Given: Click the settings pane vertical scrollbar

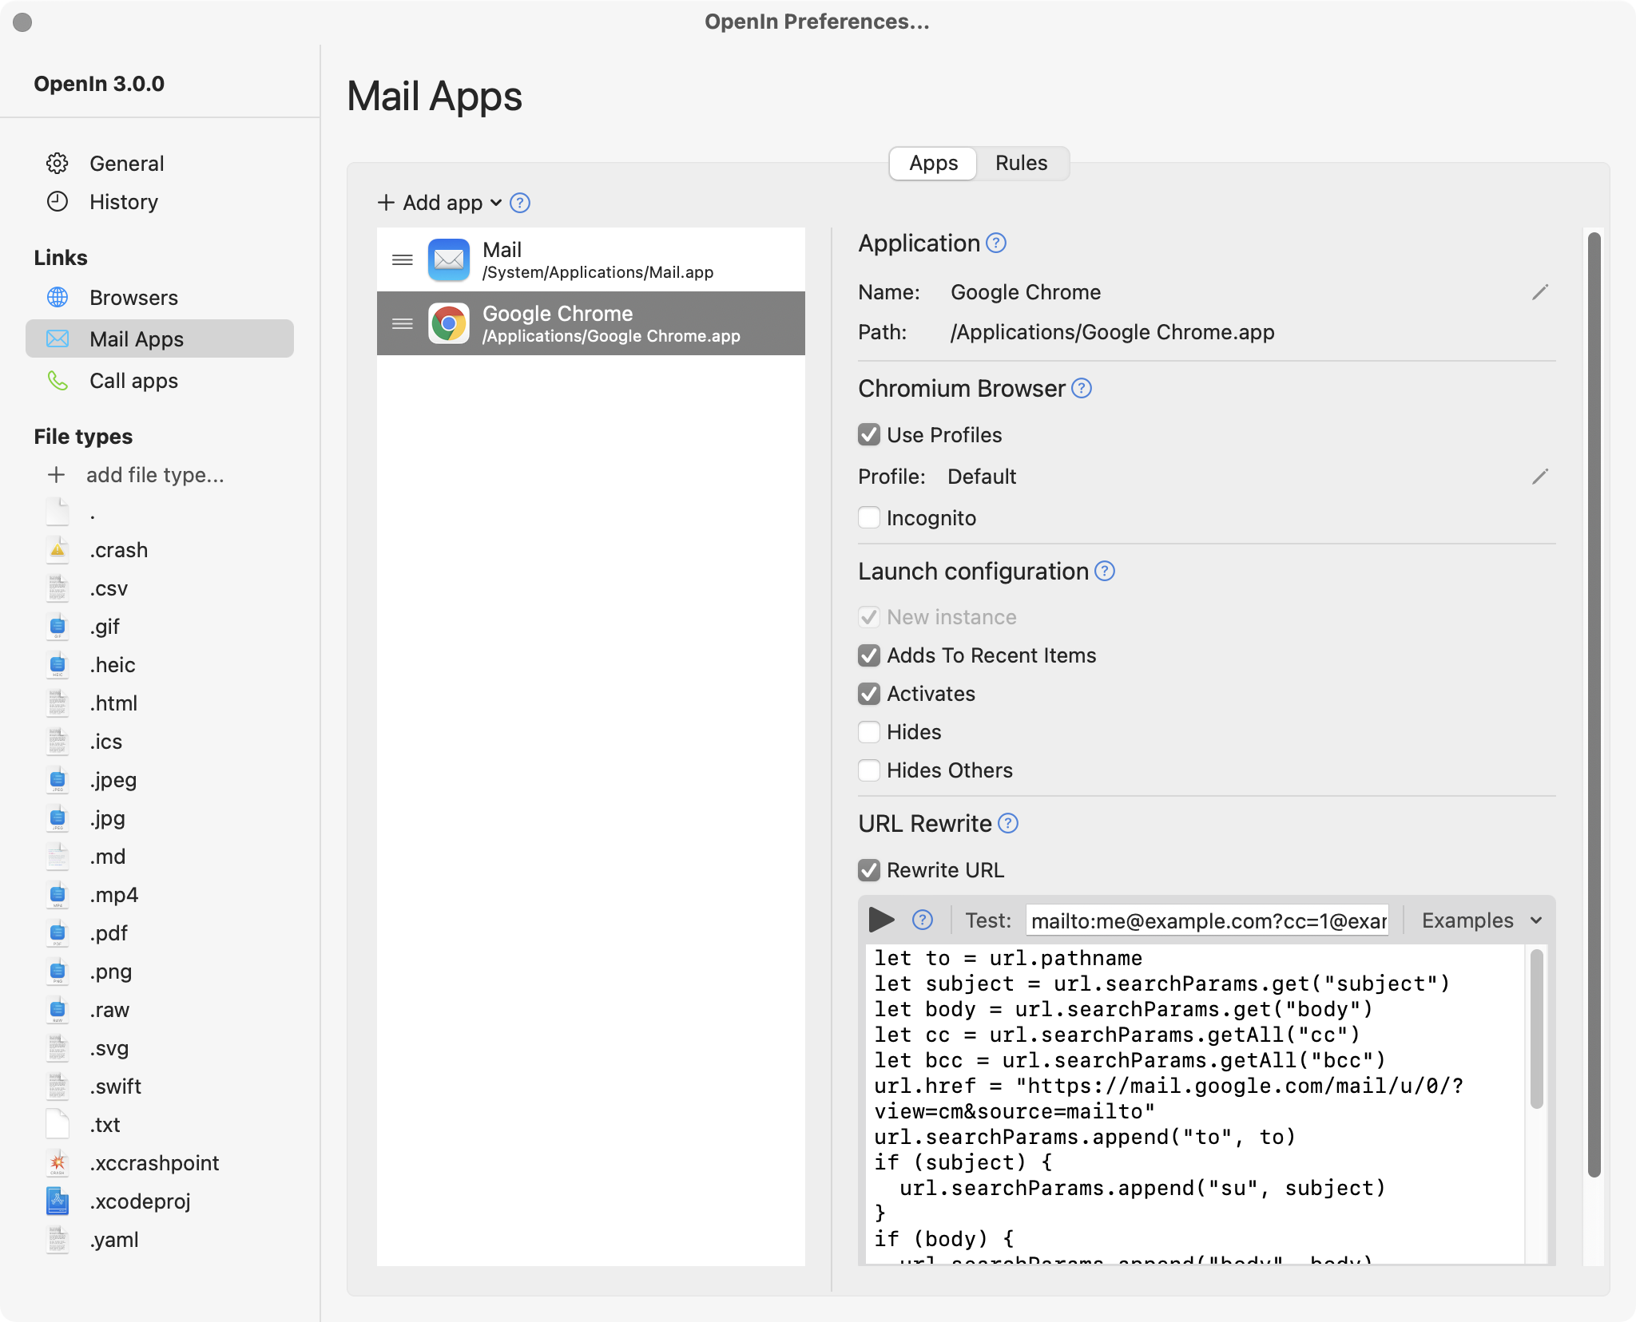Looking at the screenshot, I should click(1594, 705).
